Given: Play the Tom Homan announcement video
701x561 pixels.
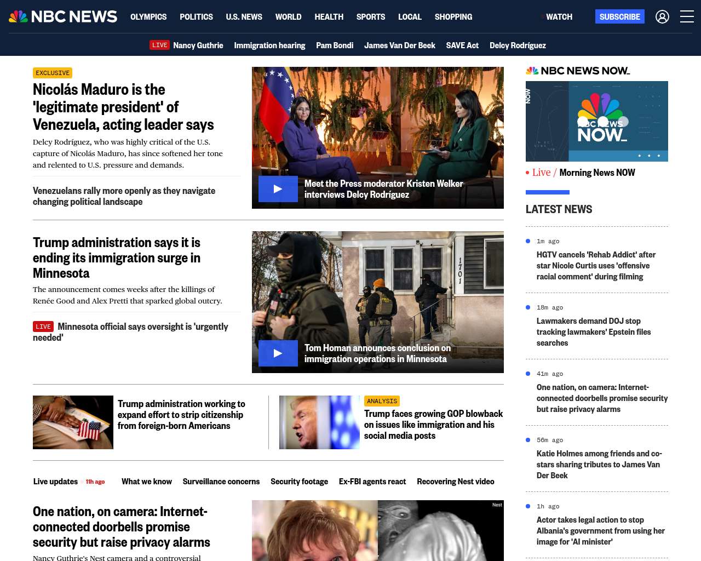Looking at the screenshot, I should pyautogui.click(x=278, y=353).
